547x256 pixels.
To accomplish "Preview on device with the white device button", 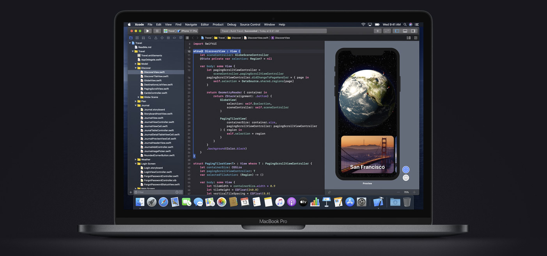I will [406, 178].
